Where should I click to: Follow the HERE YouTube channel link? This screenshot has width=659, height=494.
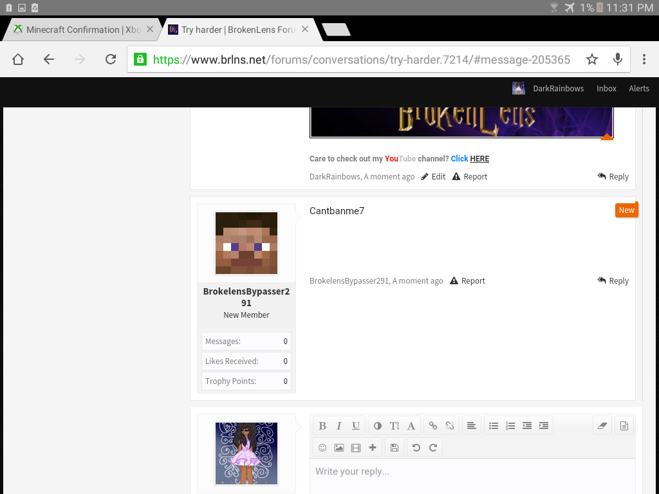point(479,159)
